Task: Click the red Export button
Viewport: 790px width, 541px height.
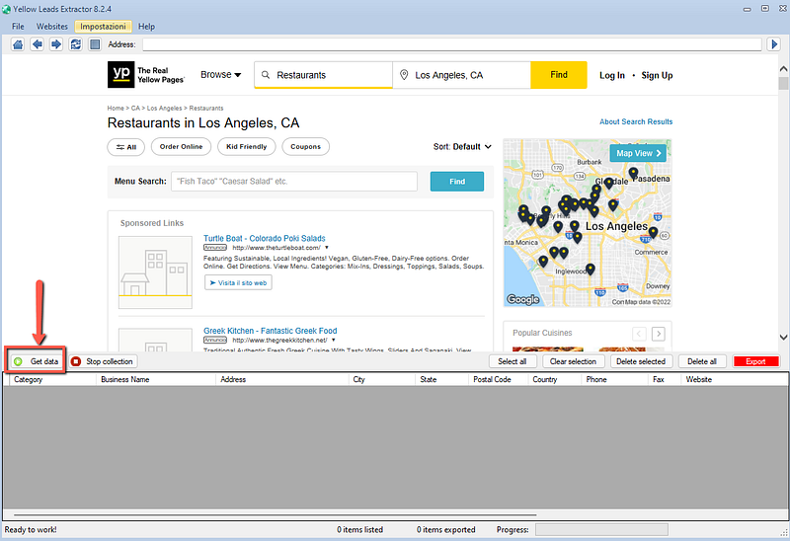Action: coord(755,361)
